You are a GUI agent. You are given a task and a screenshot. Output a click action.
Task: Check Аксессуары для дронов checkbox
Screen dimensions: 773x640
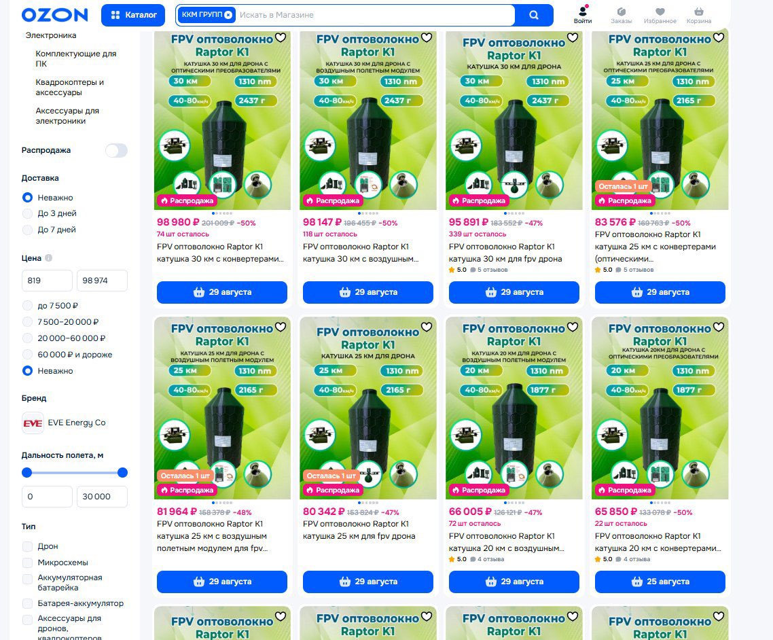28,620
